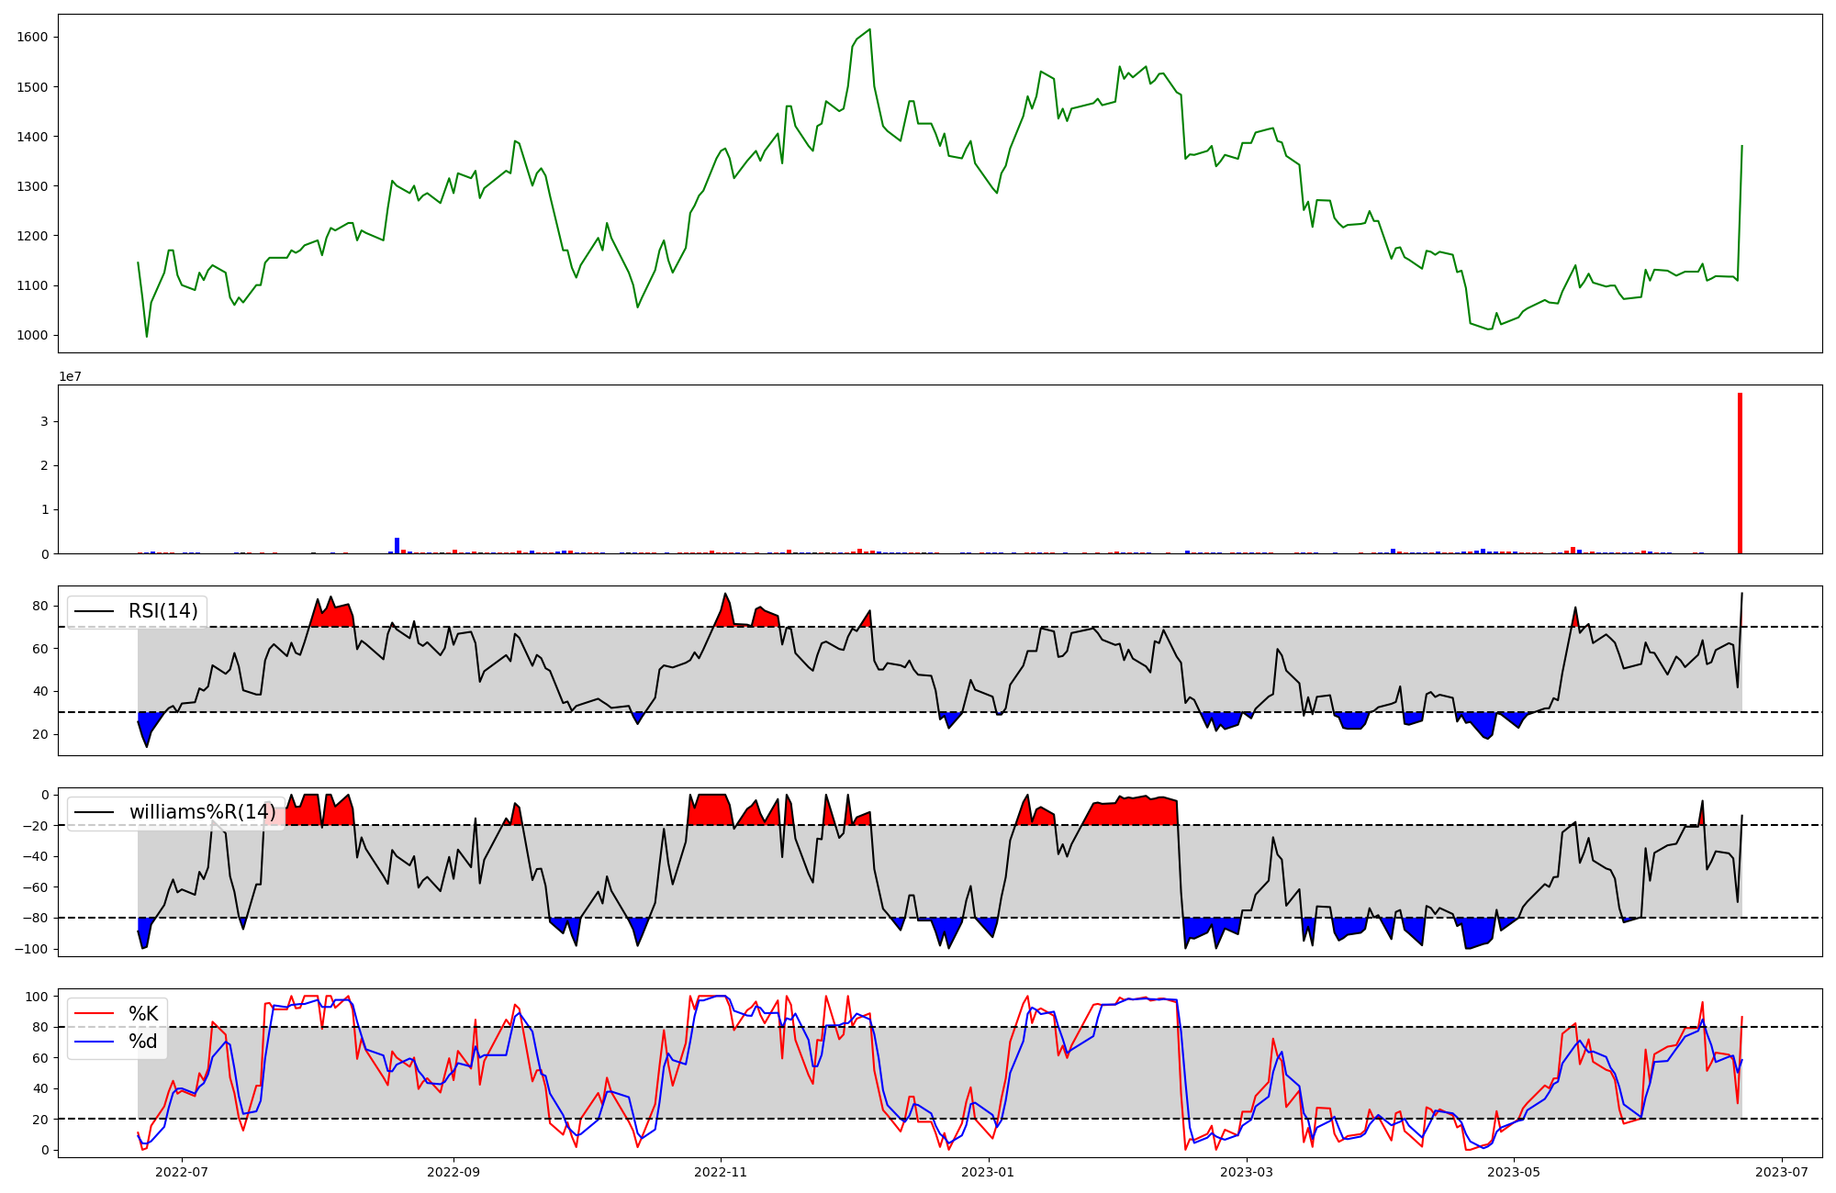Click the 80 tick on RSI axis
1836x1193 pixels.
39,606
